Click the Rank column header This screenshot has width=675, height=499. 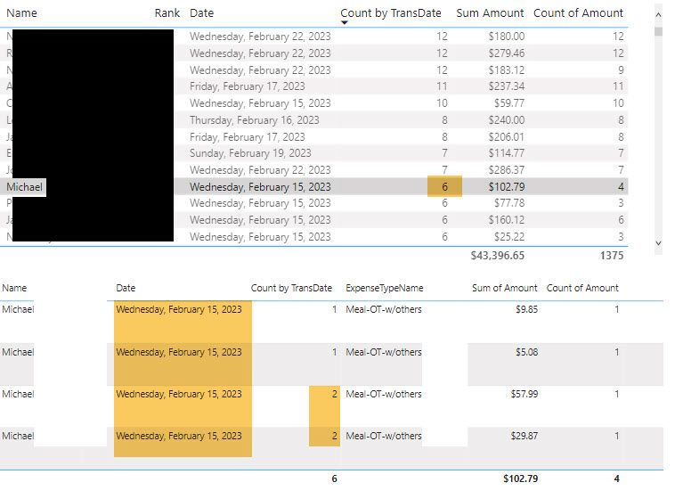coord(167,13)
